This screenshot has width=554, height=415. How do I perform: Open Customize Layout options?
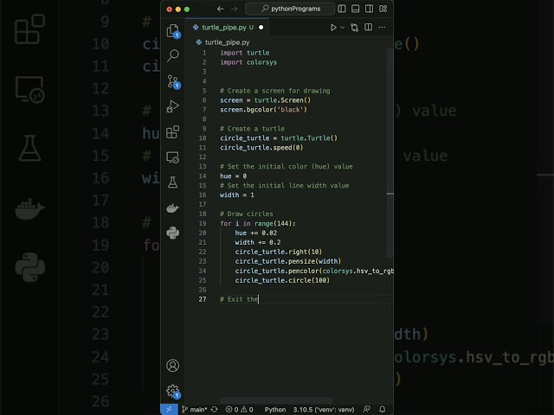point(383,9)
